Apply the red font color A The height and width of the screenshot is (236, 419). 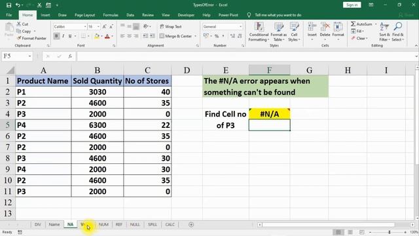tap(107, 36)
